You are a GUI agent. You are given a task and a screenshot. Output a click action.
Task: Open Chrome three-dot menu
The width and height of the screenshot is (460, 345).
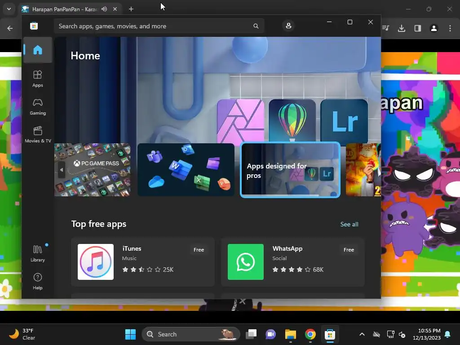[x=450, y=28]
